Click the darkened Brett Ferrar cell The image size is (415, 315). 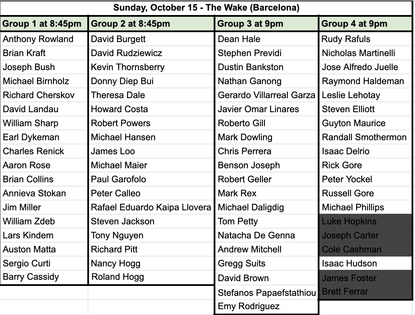pos(365,292)
